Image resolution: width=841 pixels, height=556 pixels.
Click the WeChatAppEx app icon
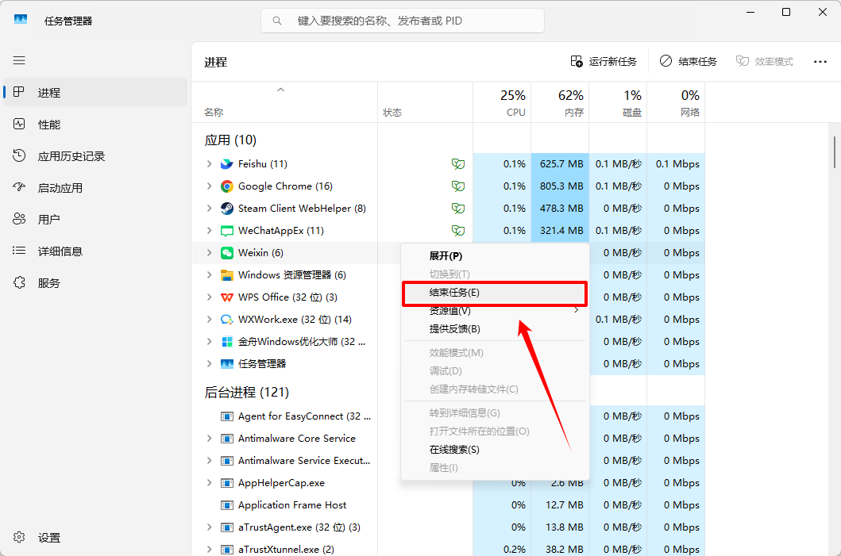227,231
